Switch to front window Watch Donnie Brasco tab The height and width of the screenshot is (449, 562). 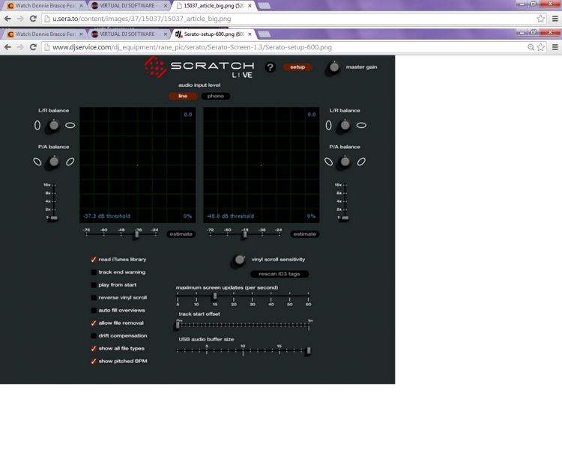(x=45, y=34)
